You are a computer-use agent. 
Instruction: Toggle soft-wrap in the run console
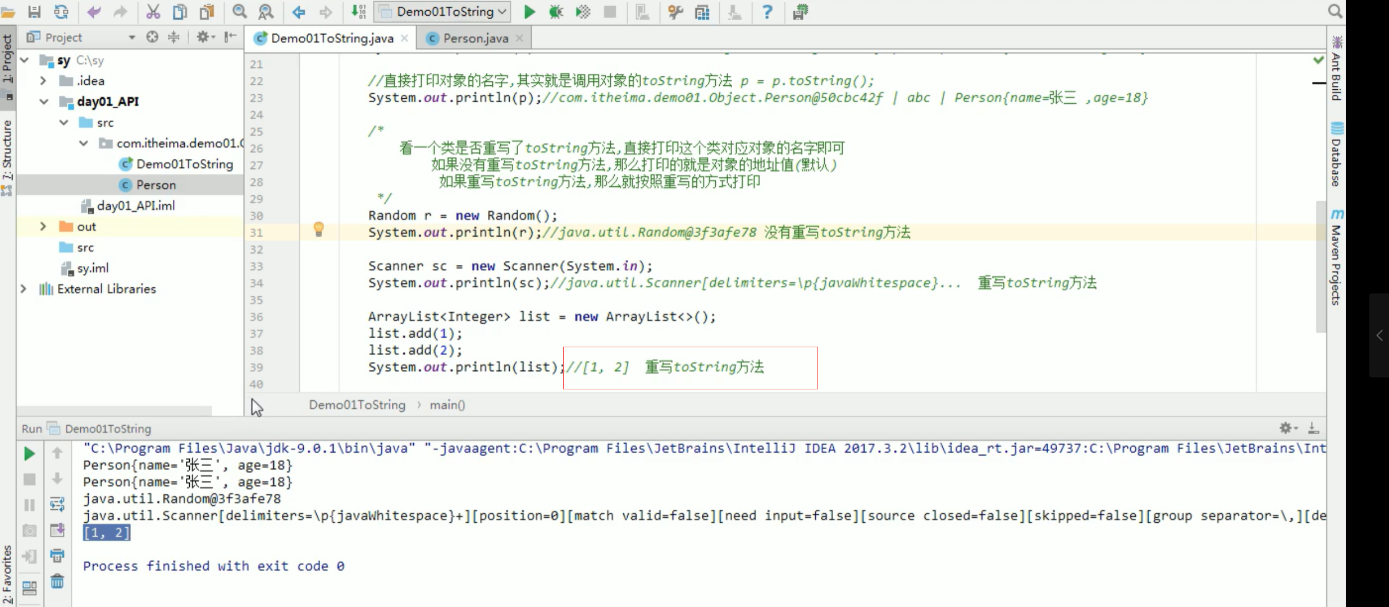click(57, 504)
